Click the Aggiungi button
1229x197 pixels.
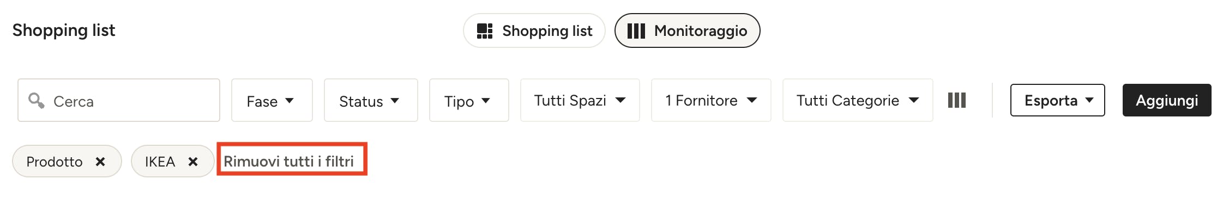pos(1167,100)
